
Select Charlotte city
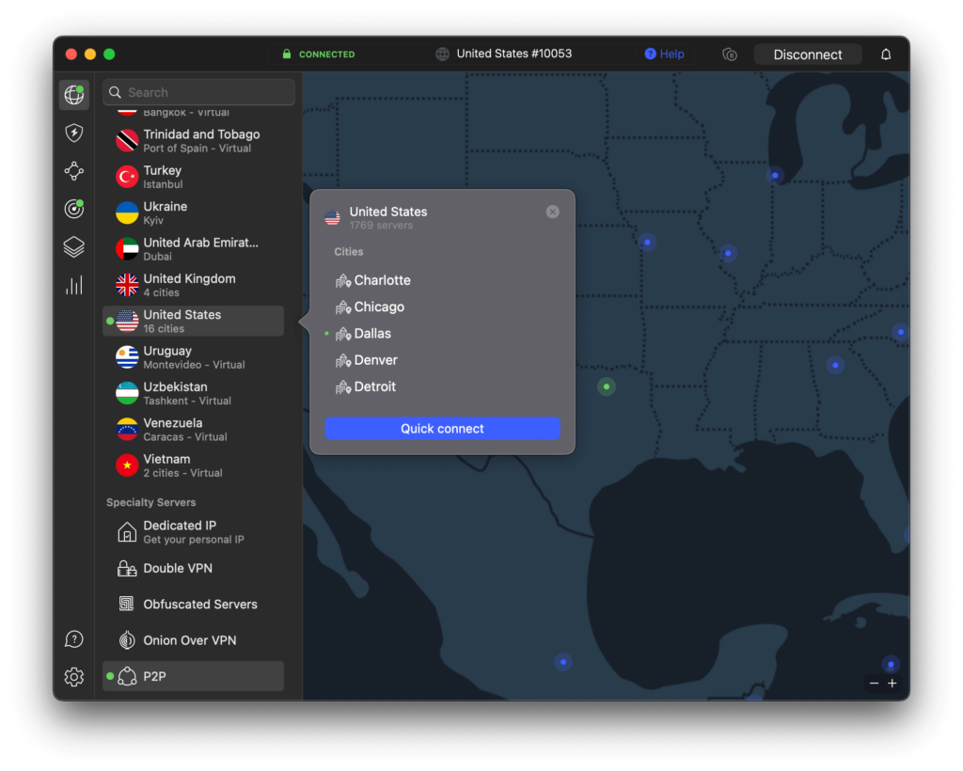373,280
